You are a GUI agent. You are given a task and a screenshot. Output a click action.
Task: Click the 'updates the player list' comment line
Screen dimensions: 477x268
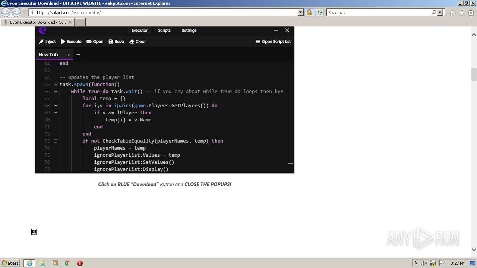coord(97,77)
